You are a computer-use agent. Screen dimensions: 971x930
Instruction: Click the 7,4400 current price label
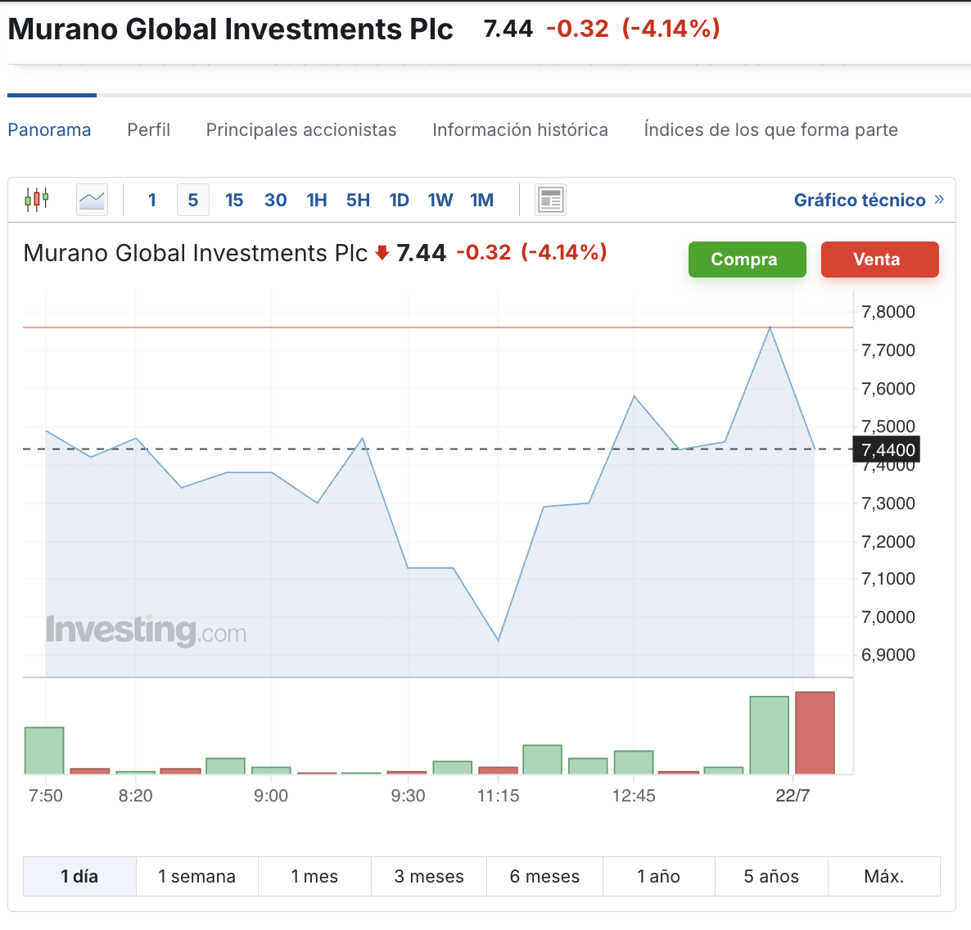click(x=886, y=449)
